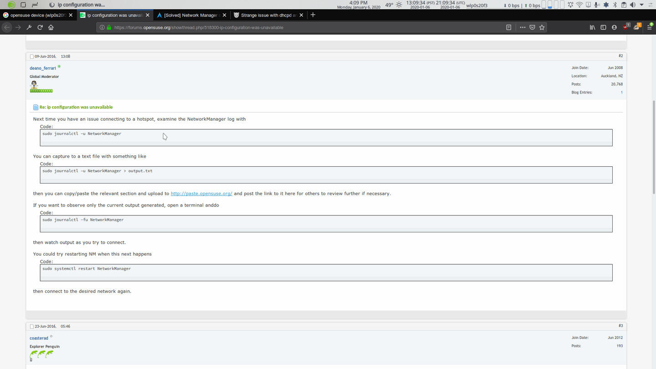Click deano_ferrari's penguin avatar
This screenshot has height=369, width=656.
34,84
